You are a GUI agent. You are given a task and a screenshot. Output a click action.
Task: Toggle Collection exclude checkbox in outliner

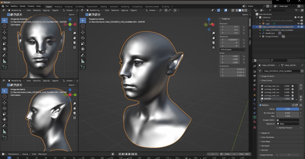295,17
